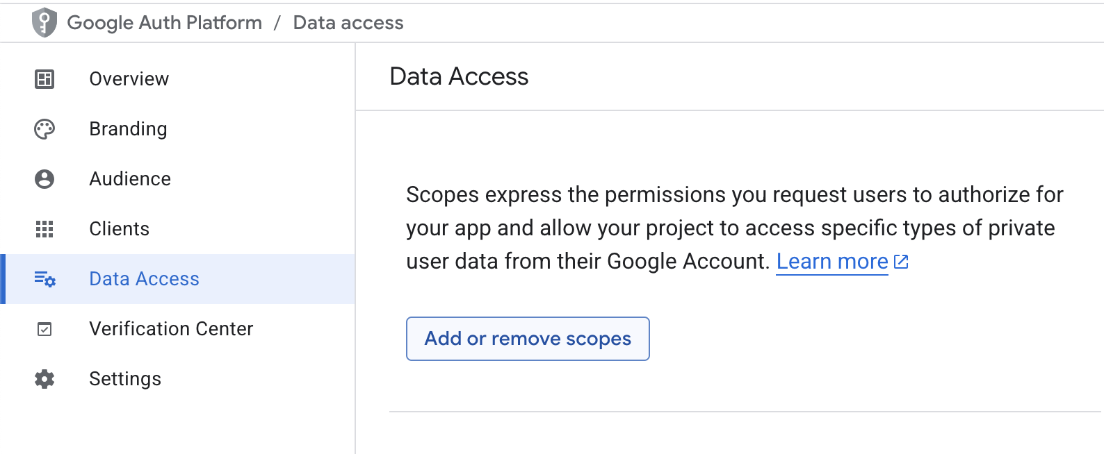Click the Google Auth Platform shield logo
1104x454 pixels.
[x=44, y=22]
